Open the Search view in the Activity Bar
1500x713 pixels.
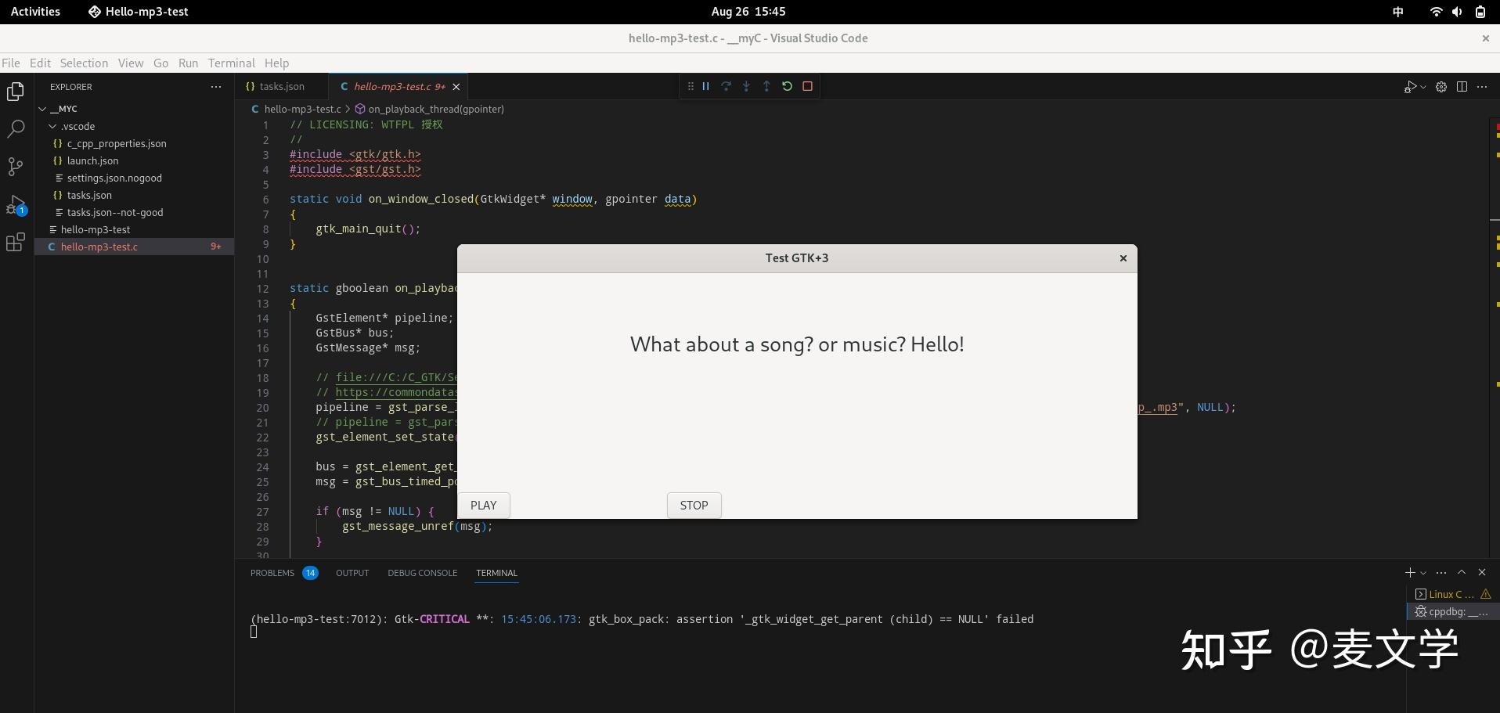[16, 129]
